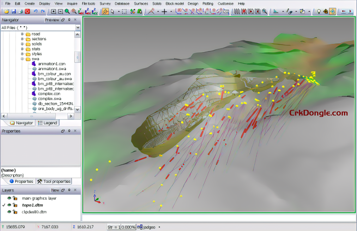Hide the topo1.dtm layer

click(x=9, y=205)
